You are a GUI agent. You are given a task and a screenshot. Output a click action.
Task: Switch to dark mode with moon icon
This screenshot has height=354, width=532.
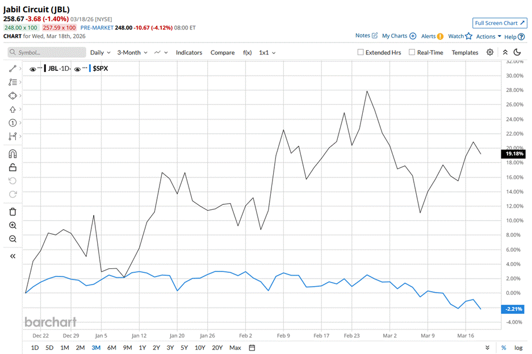(x=517, y=52)
